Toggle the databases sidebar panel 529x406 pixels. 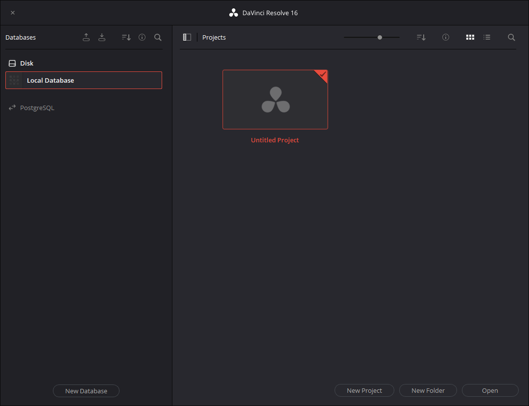[x=187, y=37]
